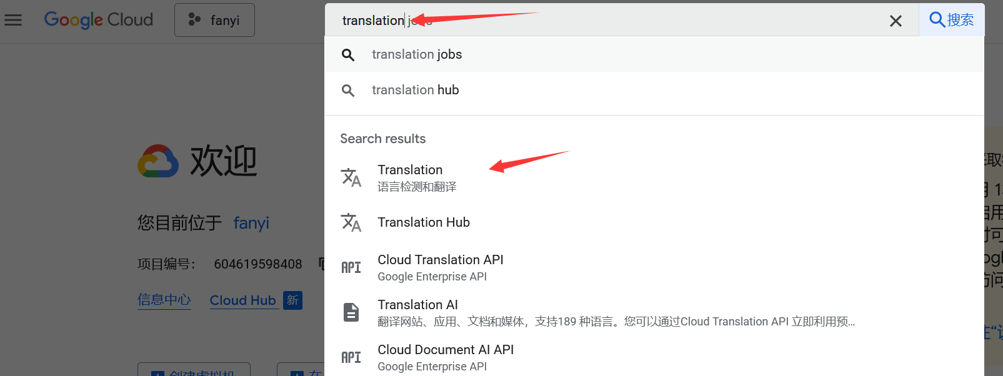Clear the search box with the X
Image resolution: width=1003 pixels, height=376 pixels.
pos(896,21)
